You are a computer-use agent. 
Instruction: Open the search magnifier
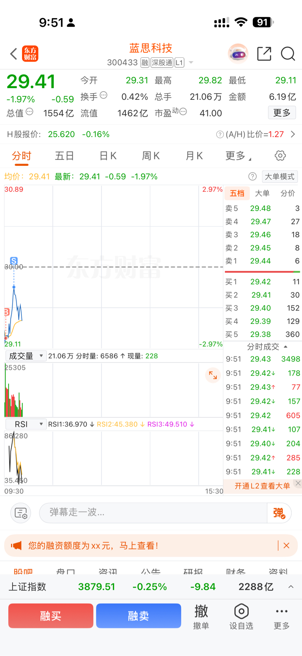288,54
